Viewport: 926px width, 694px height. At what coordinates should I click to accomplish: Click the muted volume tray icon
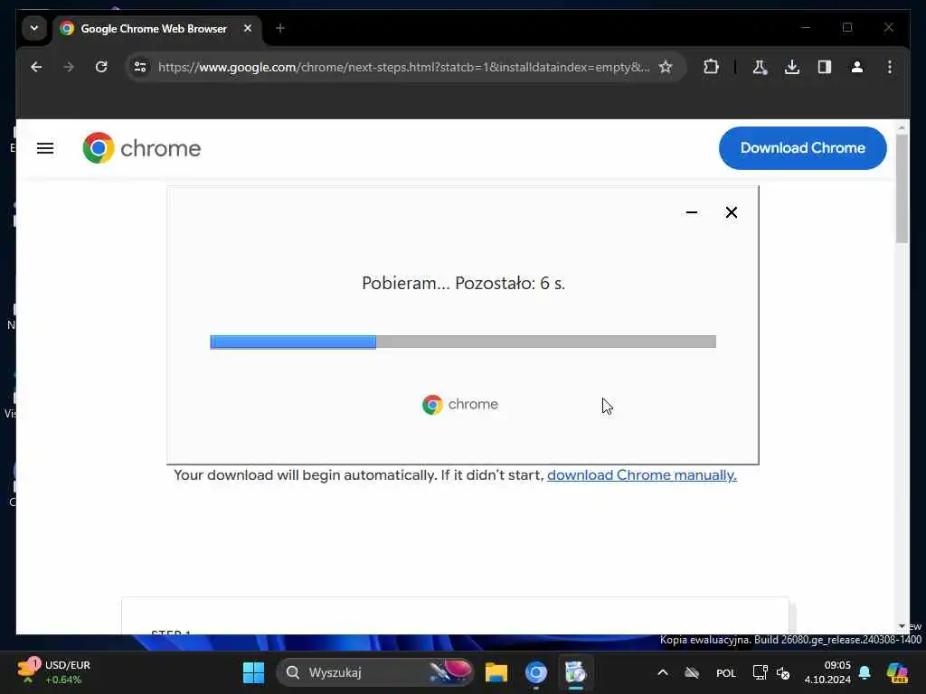pyautogui.click(x=783, y=672)
